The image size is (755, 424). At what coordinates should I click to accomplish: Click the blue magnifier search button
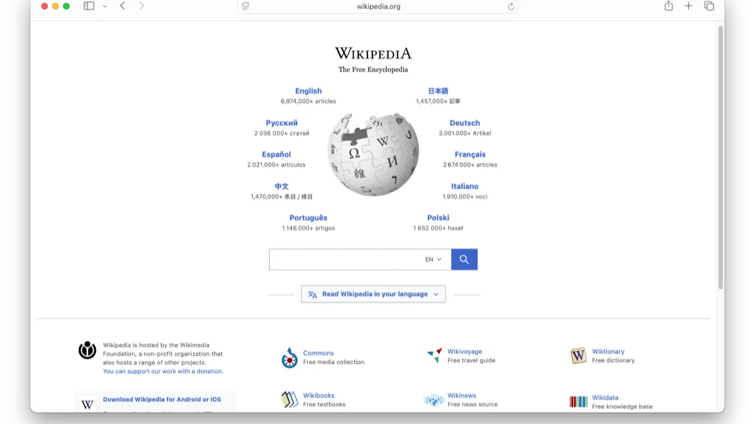[464, 259]
